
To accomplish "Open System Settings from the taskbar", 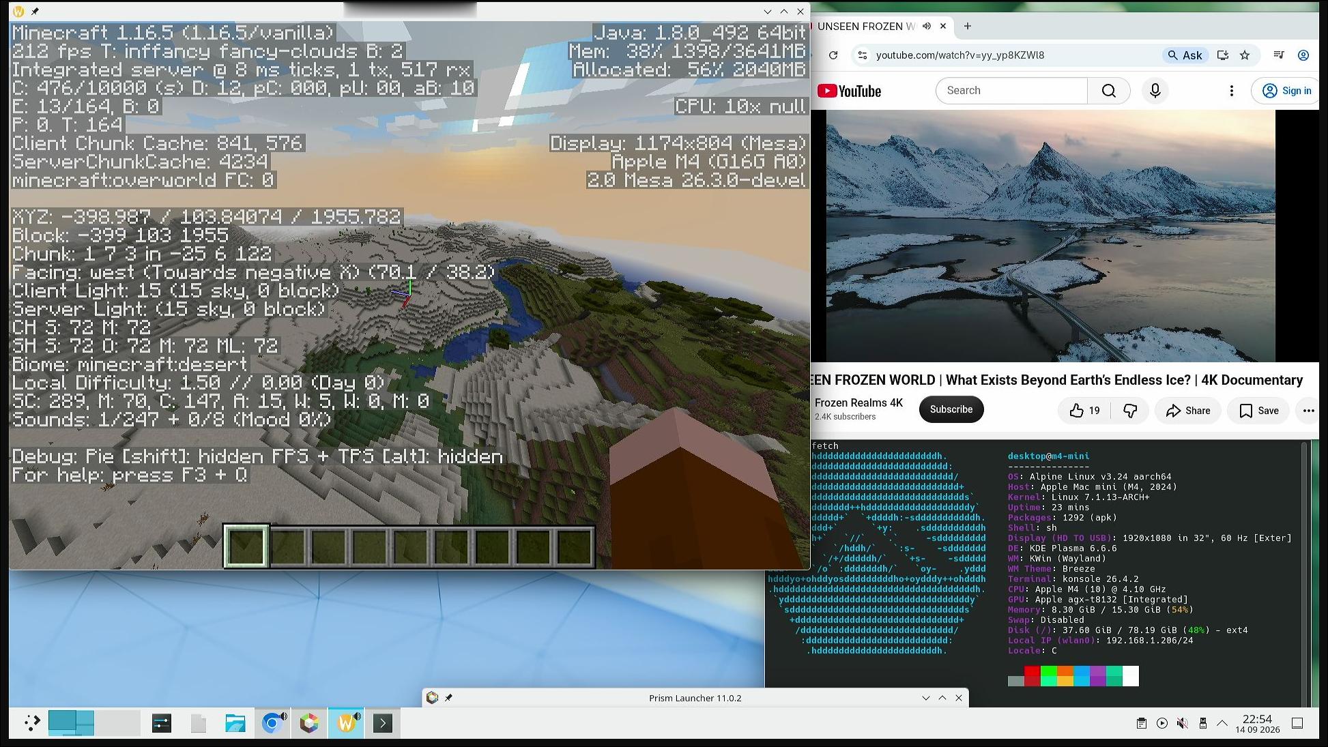I will click(162, 723).
